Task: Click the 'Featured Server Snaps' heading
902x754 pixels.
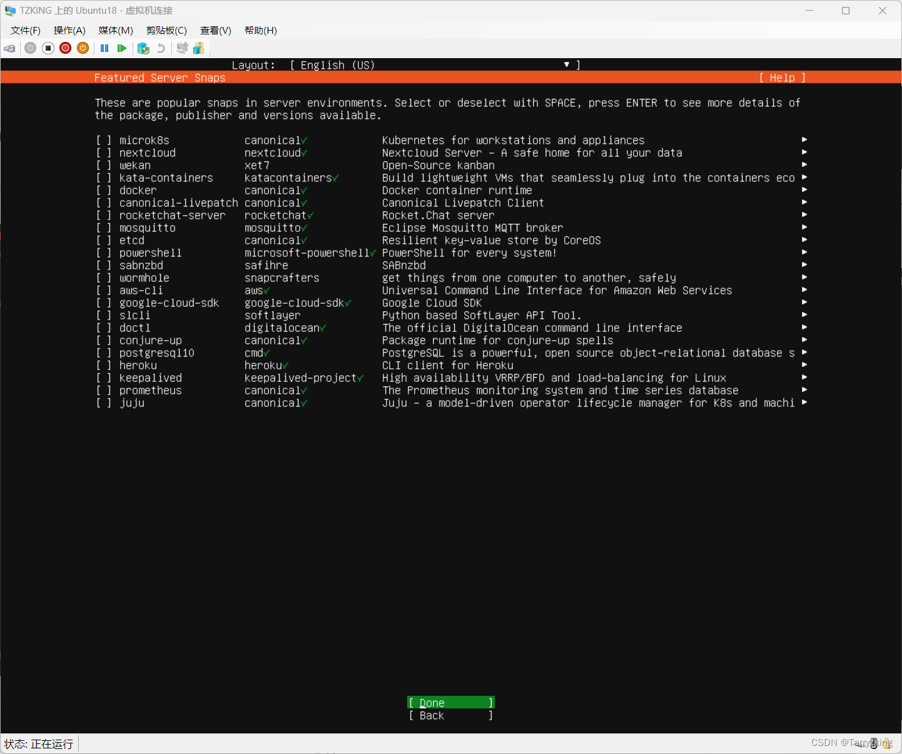Action: pyautogui.click(x=160, y=78)
